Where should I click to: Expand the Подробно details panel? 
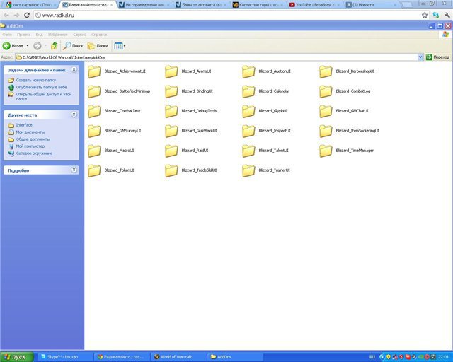[75, 170]
